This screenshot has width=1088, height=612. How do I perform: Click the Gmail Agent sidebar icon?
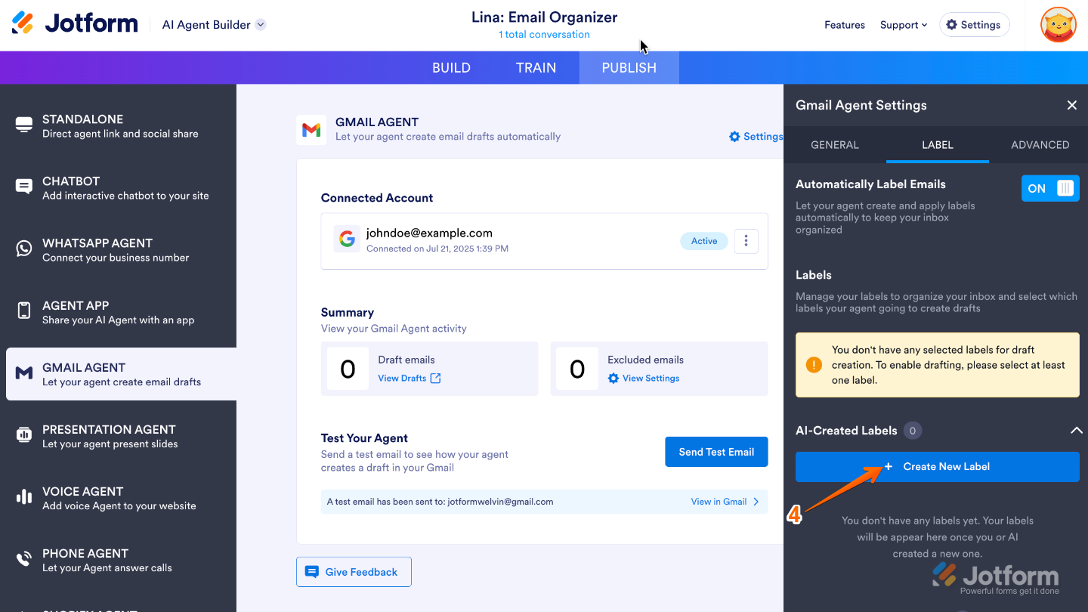tap(24, 373)
